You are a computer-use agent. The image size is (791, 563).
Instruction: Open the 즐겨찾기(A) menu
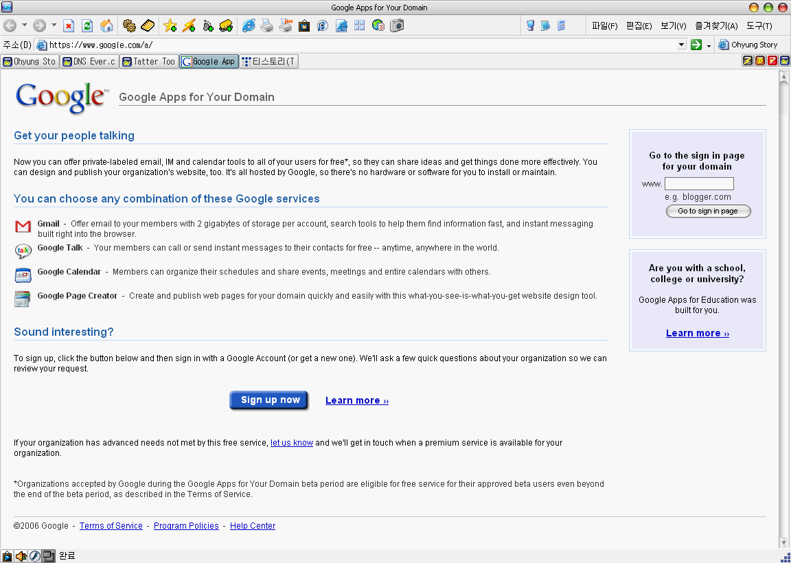[x=716, y=26]
